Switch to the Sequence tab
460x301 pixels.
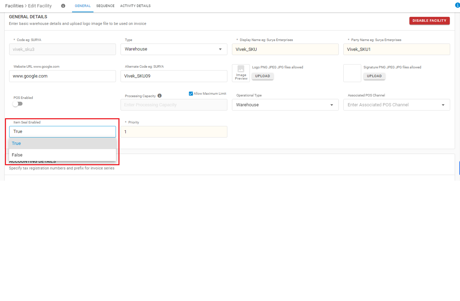click(x=105, y=6)
